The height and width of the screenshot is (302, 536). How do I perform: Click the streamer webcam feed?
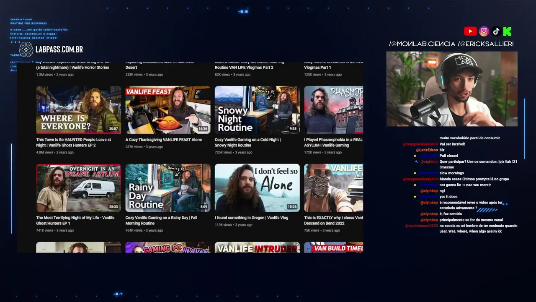(452, 89)
